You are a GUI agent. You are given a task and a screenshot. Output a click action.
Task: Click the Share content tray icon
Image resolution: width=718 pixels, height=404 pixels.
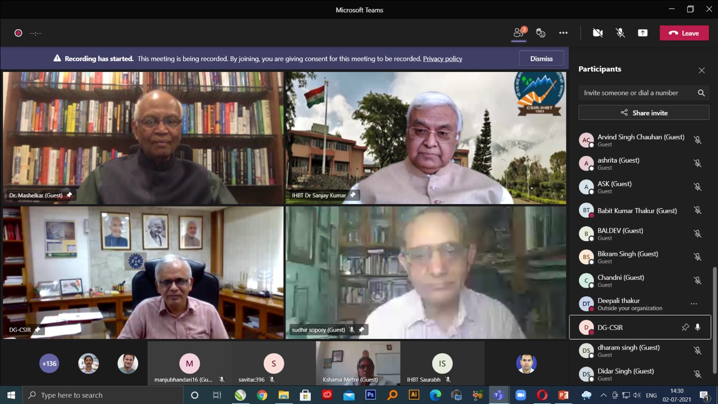[643, 33]
